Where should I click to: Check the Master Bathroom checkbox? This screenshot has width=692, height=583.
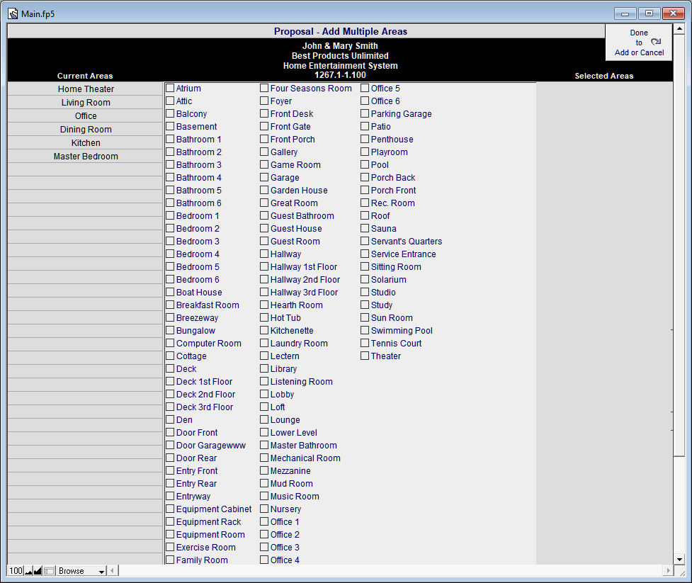(x=264, y=445)
